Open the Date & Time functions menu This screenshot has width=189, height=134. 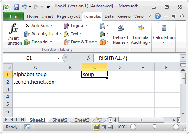point(81,42)
